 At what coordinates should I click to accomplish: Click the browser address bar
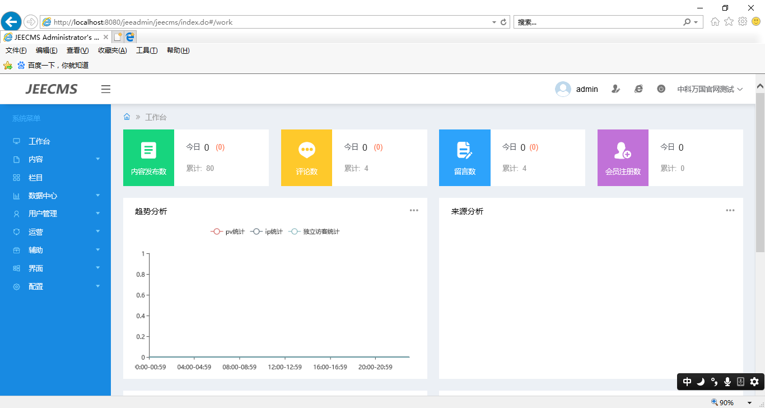tap(269, 22)
